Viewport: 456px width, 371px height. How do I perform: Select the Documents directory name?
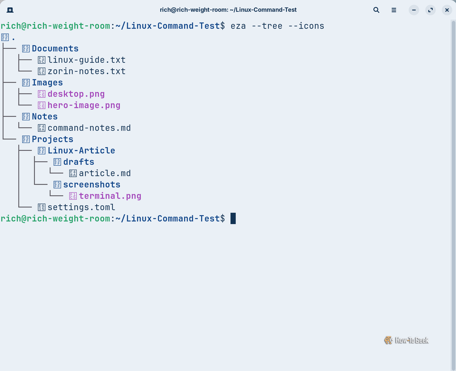(55, 49)
